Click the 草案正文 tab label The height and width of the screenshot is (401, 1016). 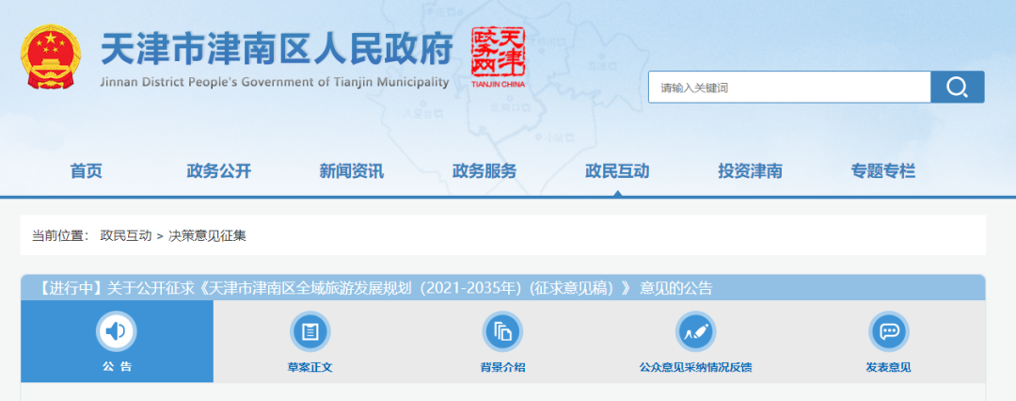pos(310,367)
